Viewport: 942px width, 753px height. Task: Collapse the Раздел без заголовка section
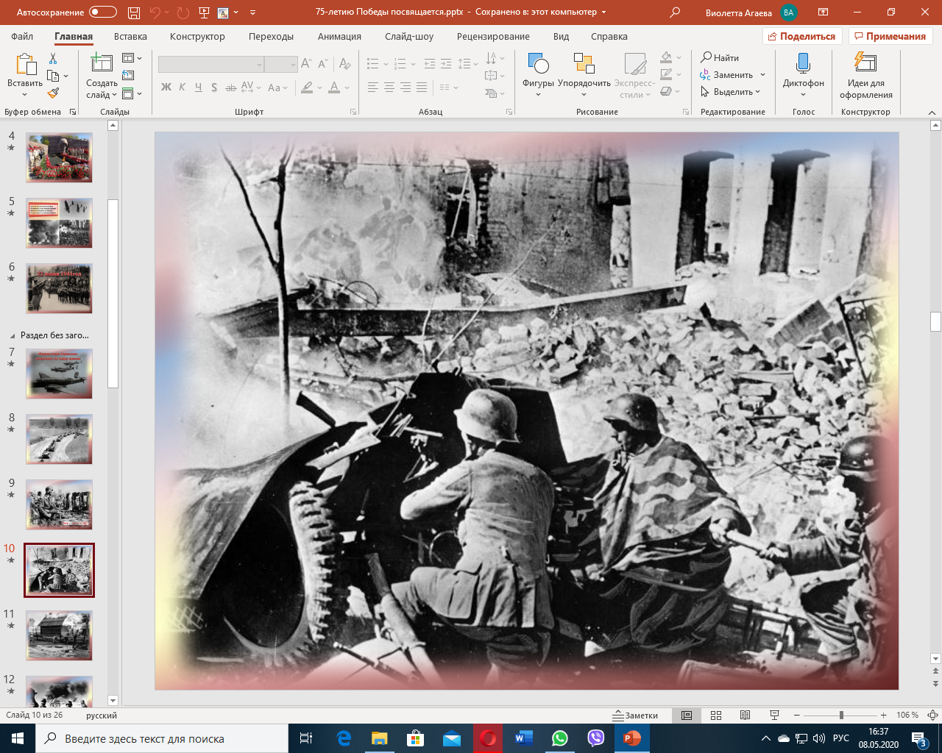pyautogui.click(x=13, y=335)
